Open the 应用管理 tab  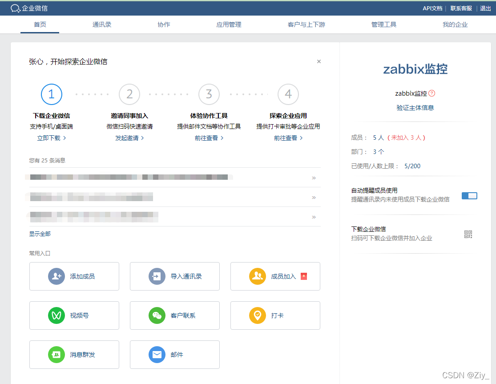(x=229, y=24)
